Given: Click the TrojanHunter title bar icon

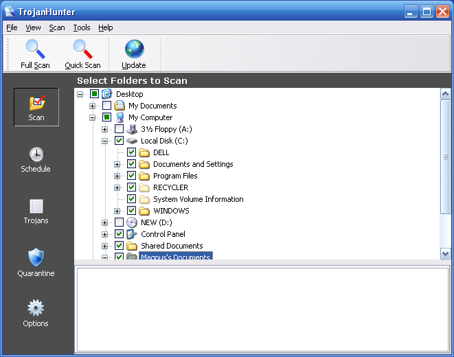Looking at the screenshot, I should click(x=10, y=12).
